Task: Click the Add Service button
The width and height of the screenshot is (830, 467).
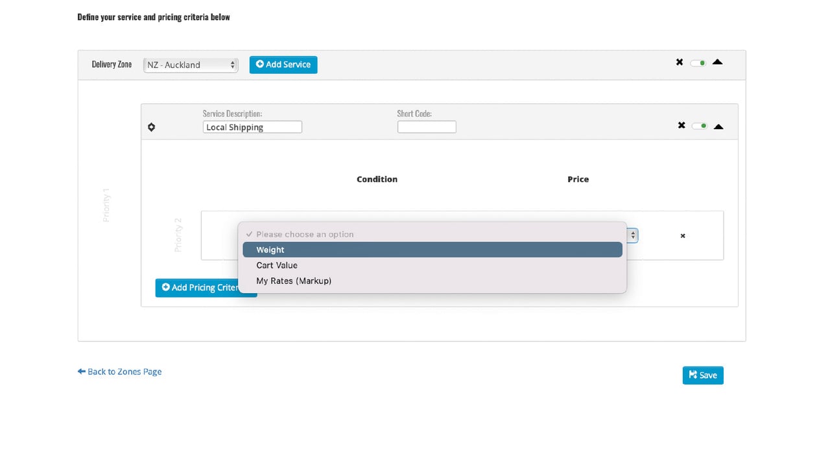Action: (283, 64)
